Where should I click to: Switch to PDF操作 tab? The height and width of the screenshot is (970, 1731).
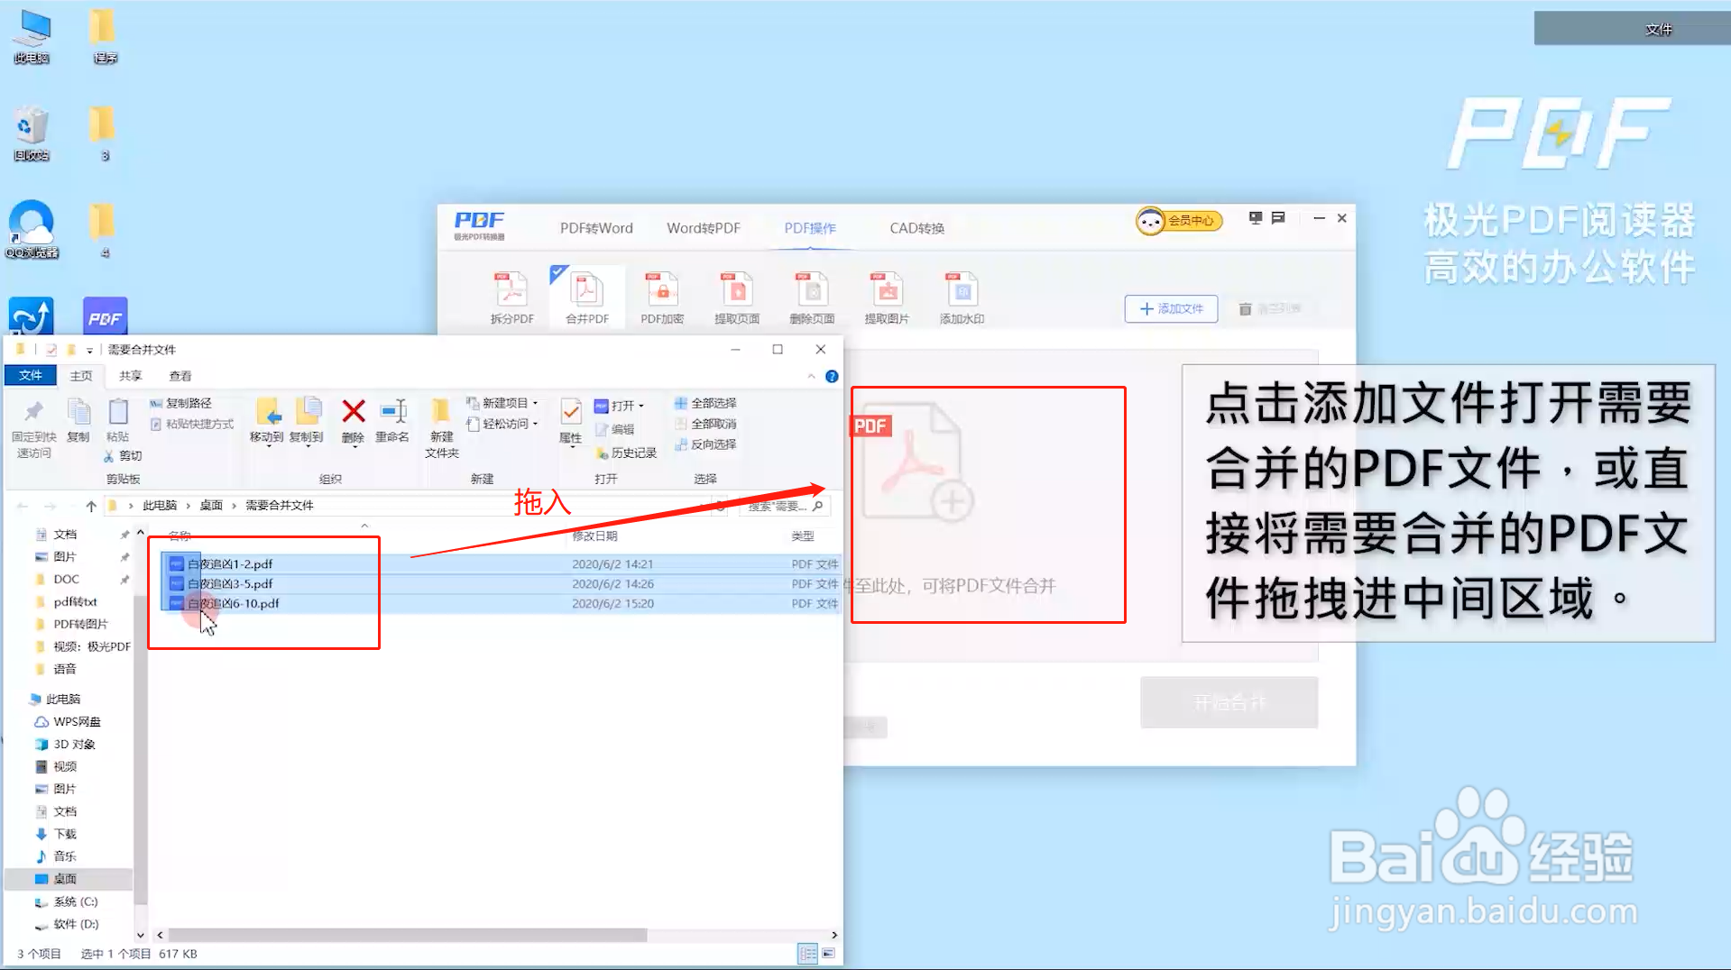pos(810,228)
